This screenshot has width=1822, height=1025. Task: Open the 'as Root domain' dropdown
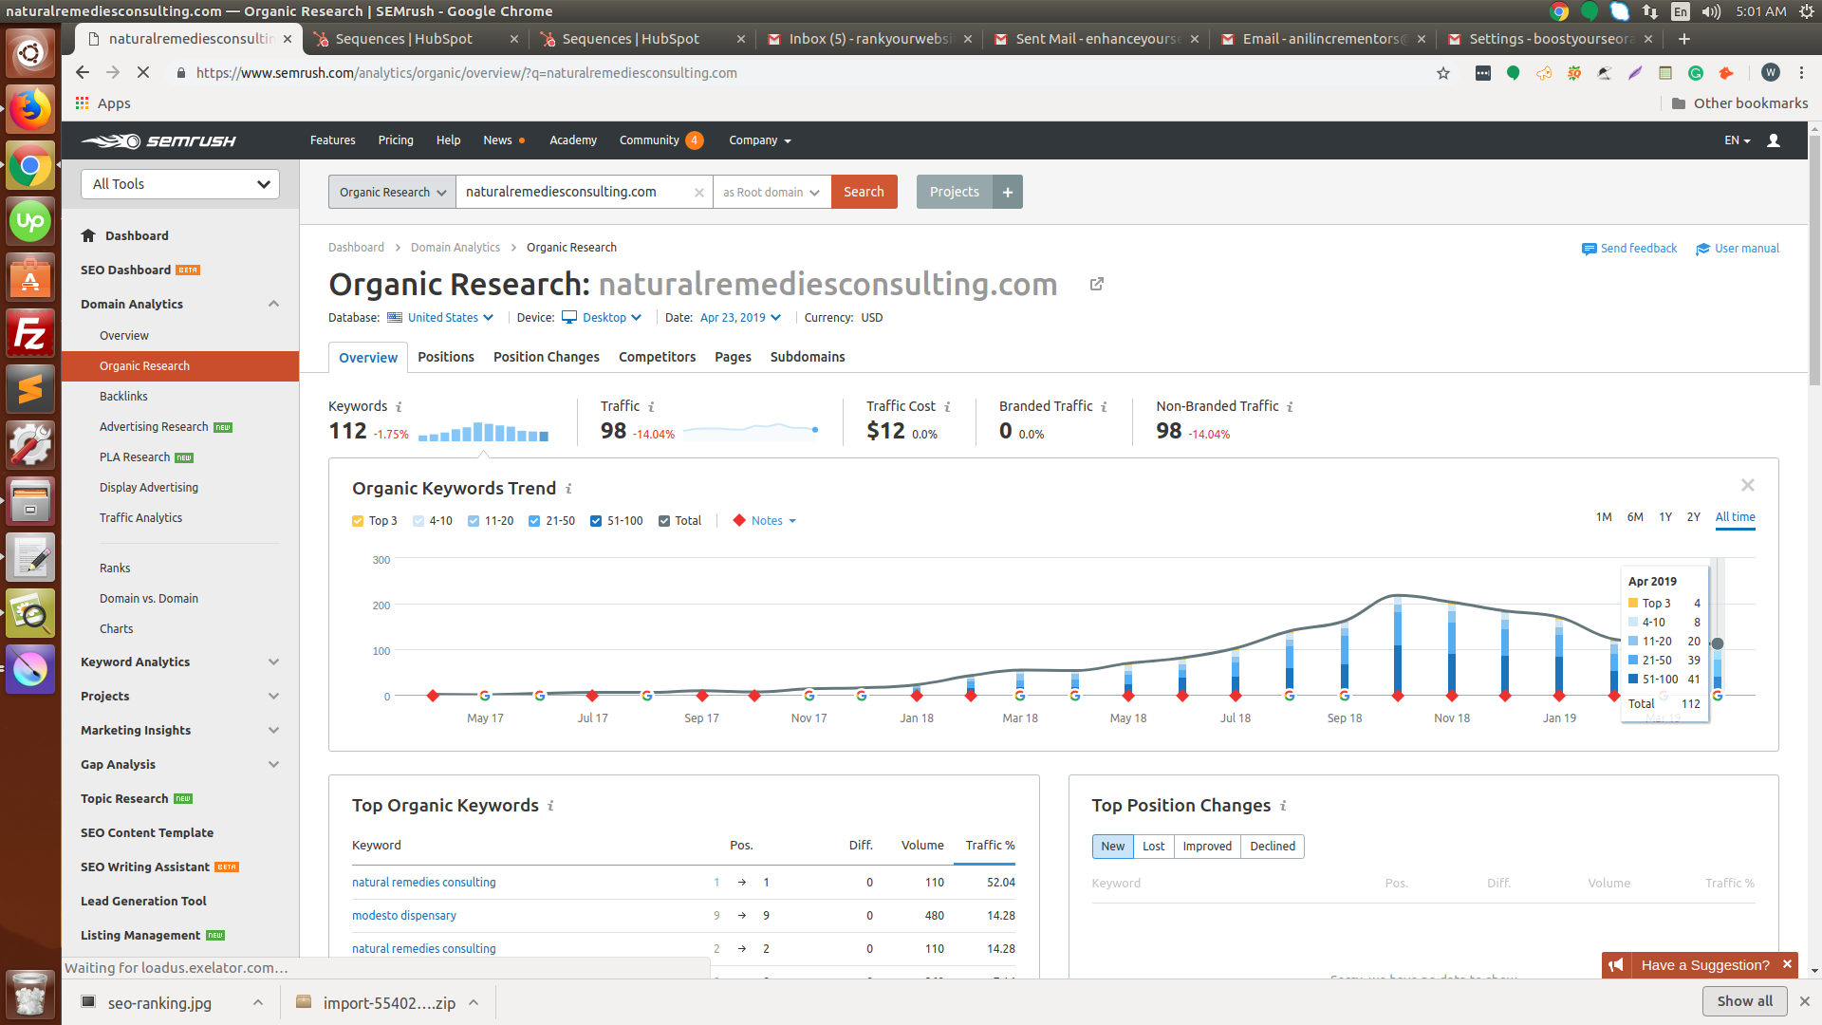pyautogui.click(x=772, y=192)
